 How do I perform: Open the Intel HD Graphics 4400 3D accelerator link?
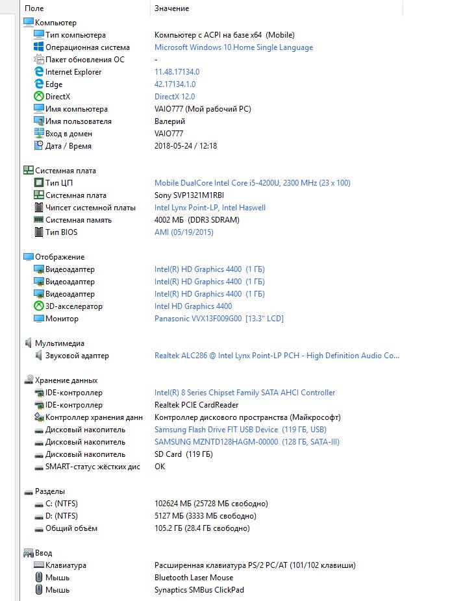193,306
